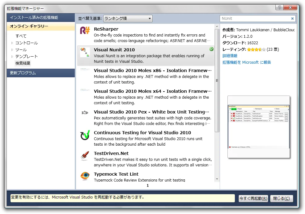The width and height of the screenshot is (305, 214).
Task: Open the インストール済みの拡張機能 section
Action: click(41, 18)
